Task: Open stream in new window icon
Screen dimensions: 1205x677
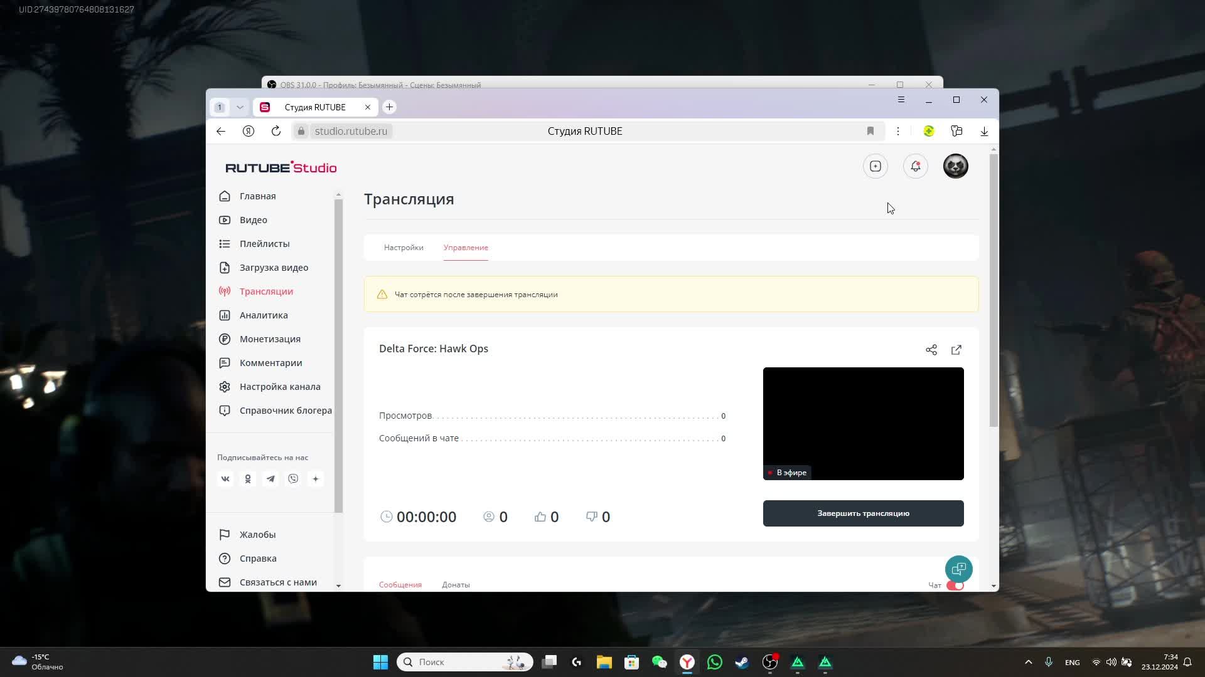Action: 956,350
